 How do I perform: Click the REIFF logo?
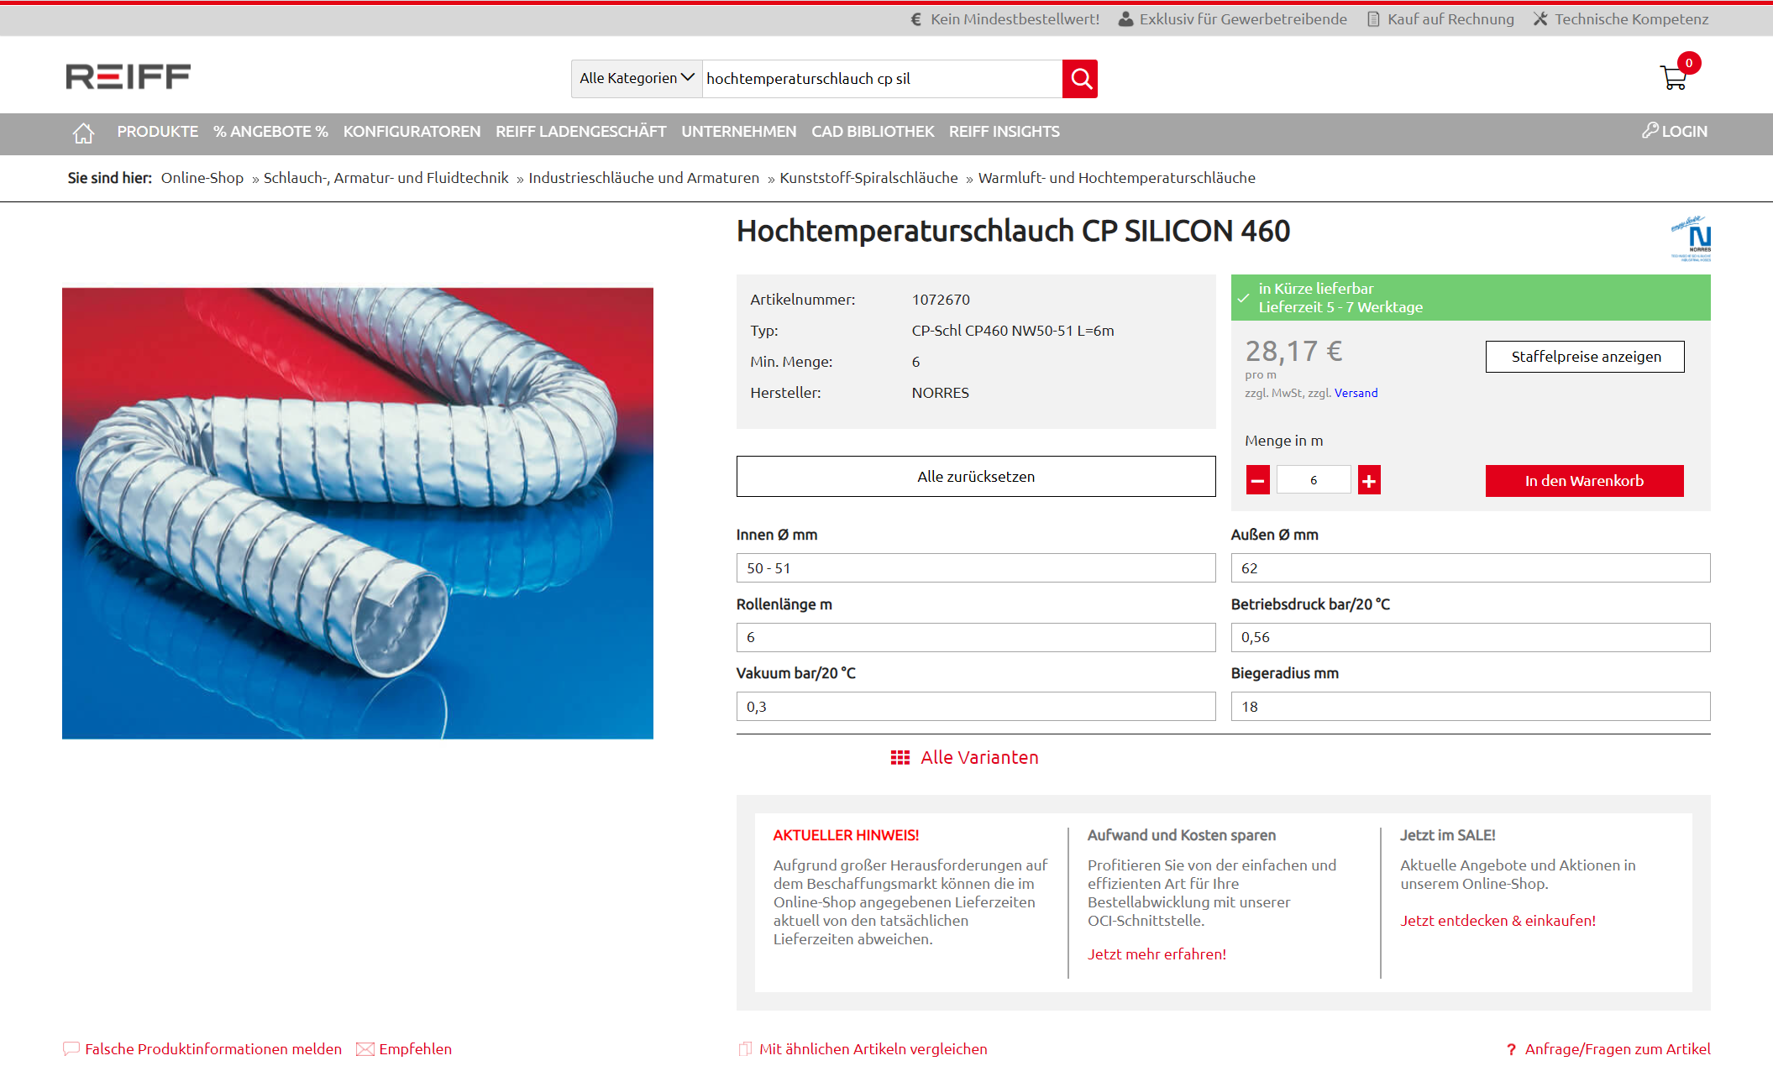pyautogui.click(x=128, y=77)
